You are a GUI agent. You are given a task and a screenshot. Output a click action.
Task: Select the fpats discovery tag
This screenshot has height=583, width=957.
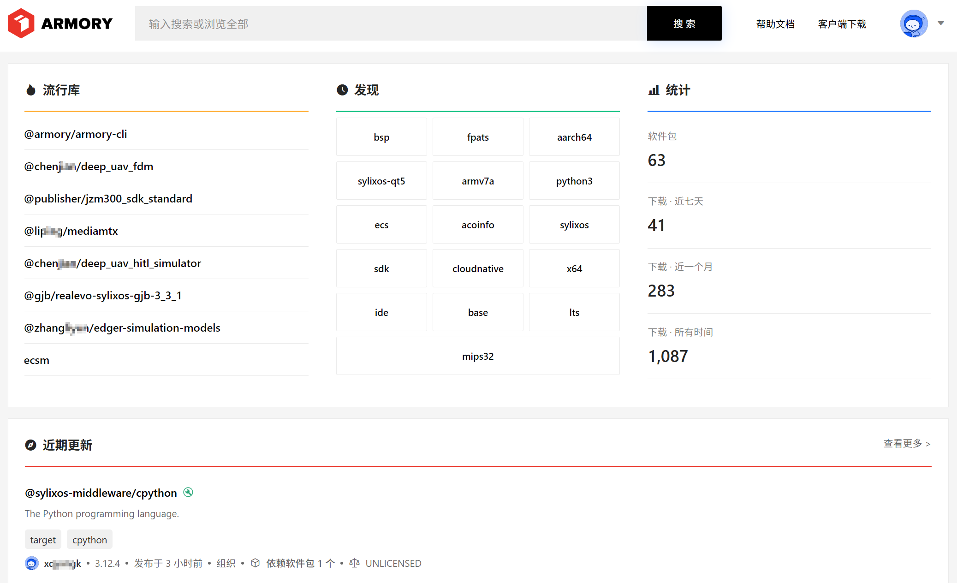tap(478, 137)
